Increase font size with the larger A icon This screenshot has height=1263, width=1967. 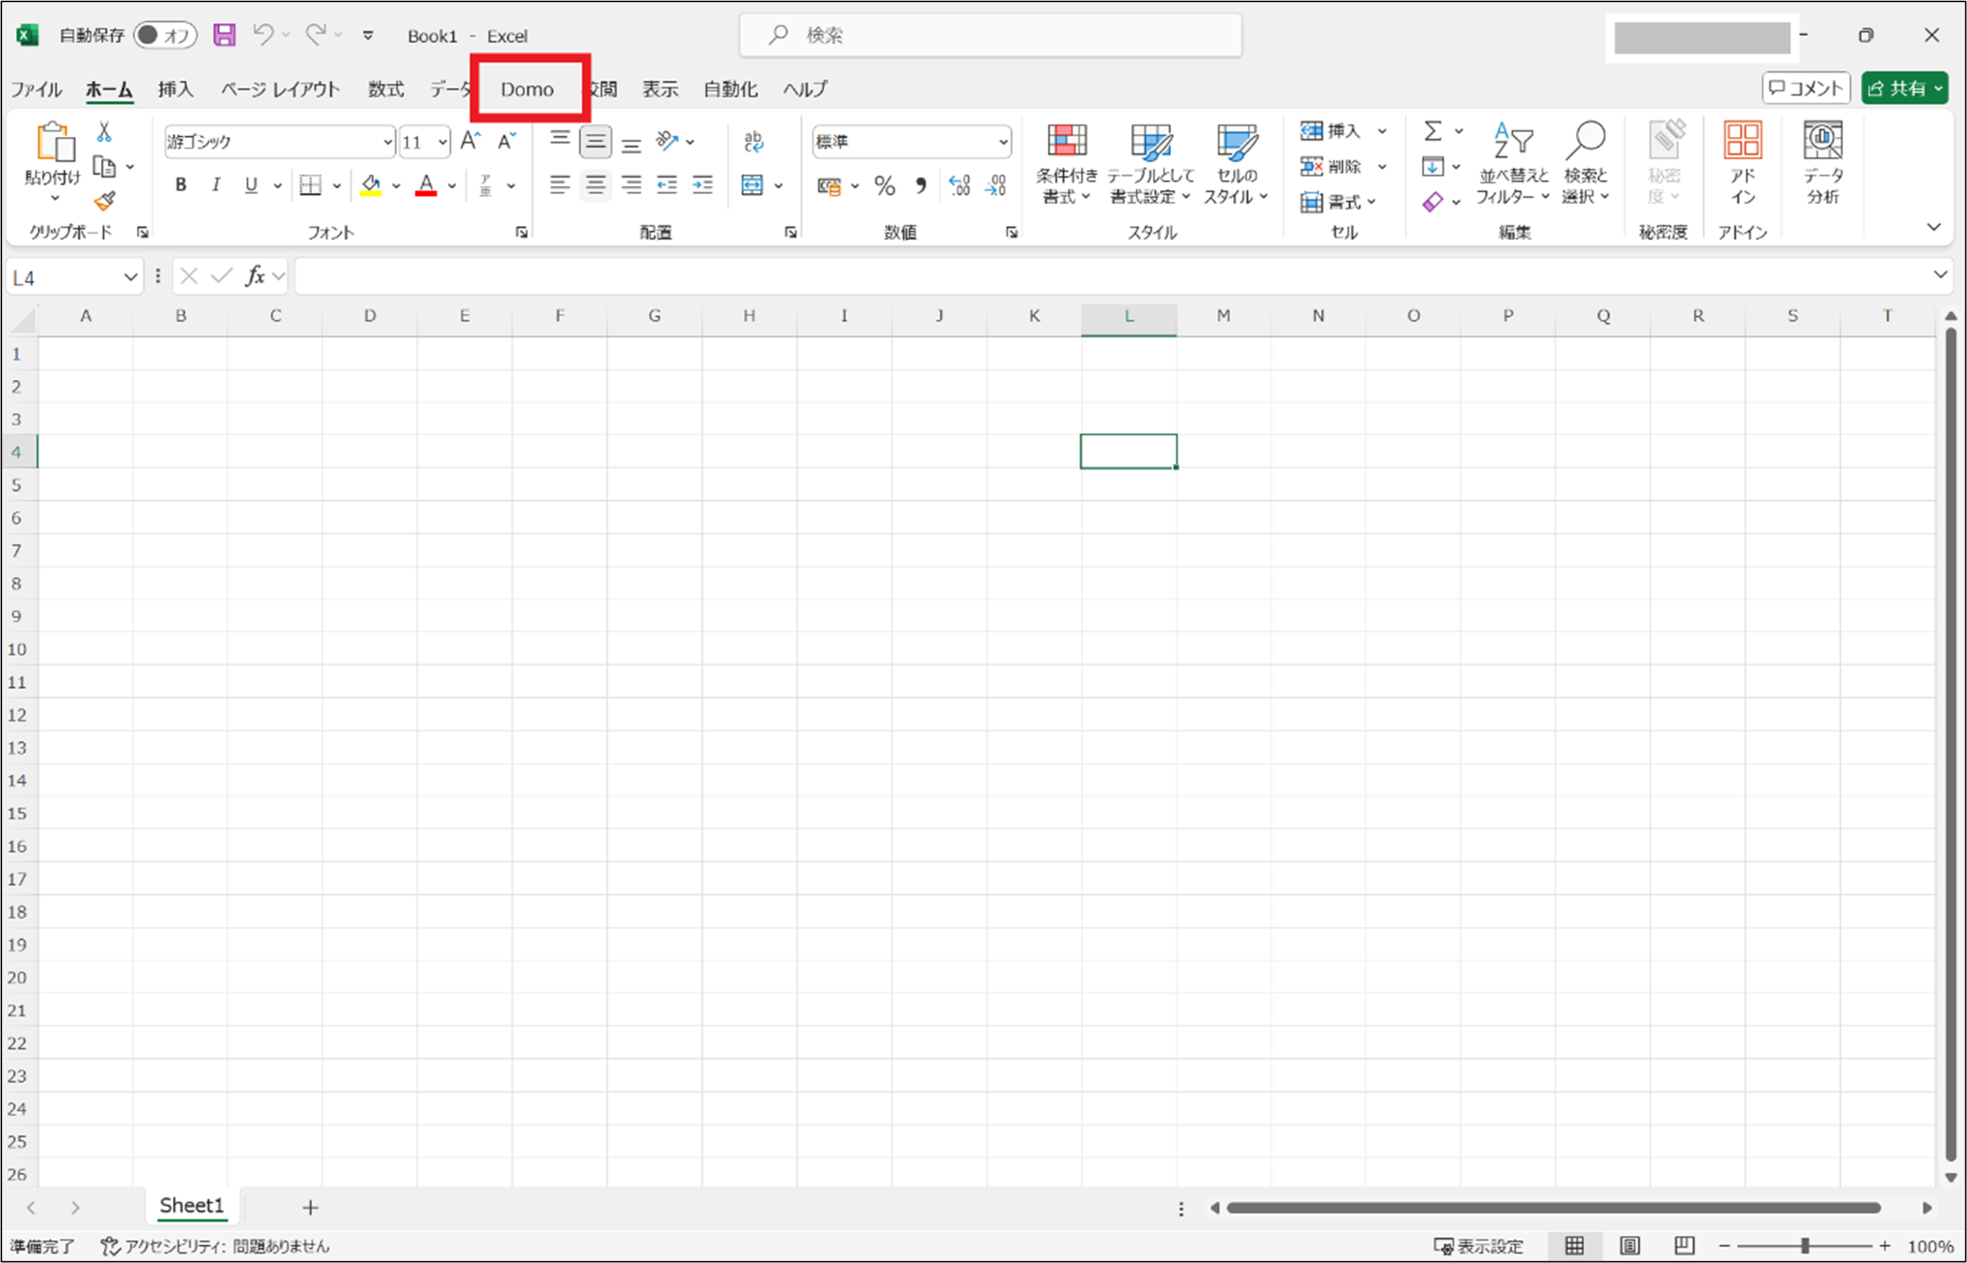pyautogui.click(x=470, y=141)
